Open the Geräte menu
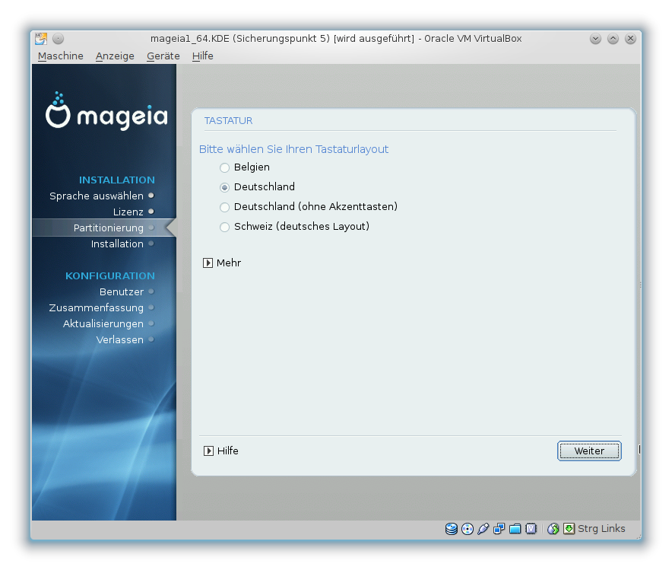The height and width of the screenshot is (570, 672). tap(163, 56)
